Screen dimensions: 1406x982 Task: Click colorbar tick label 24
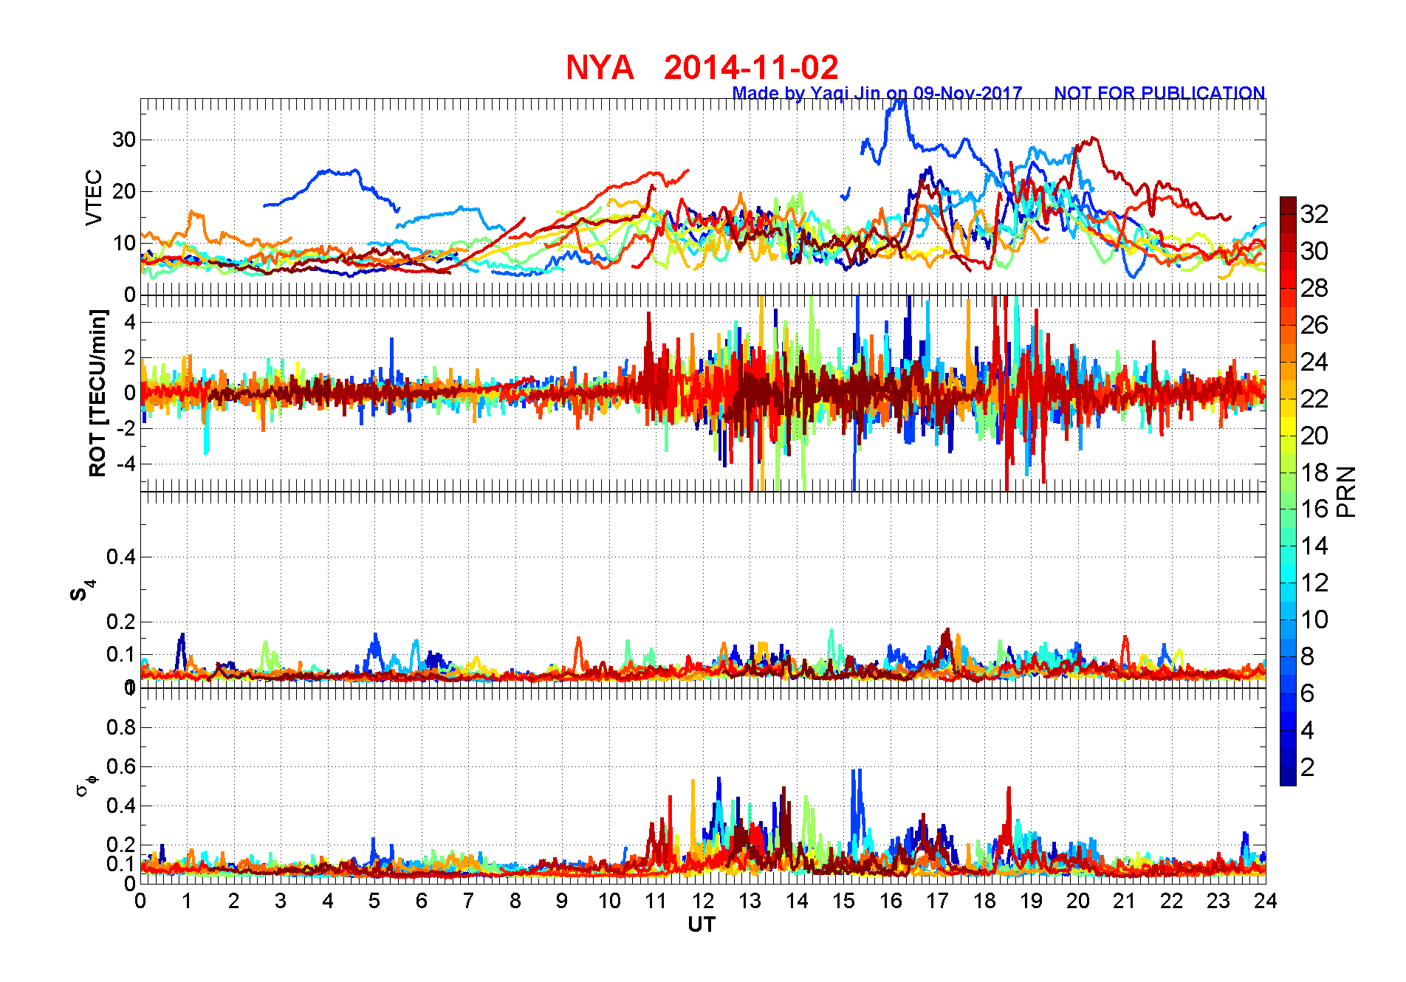pyautogui.click(x=1314, y=362)
